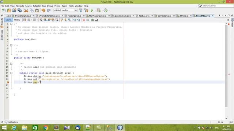Click the editor vertical scrollbar thumb

(226, 66)
